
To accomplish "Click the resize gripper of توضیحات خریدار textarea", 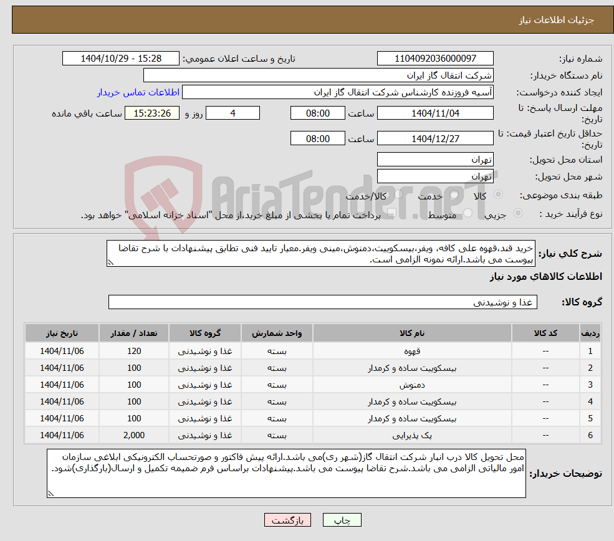I will pos(52,492).
